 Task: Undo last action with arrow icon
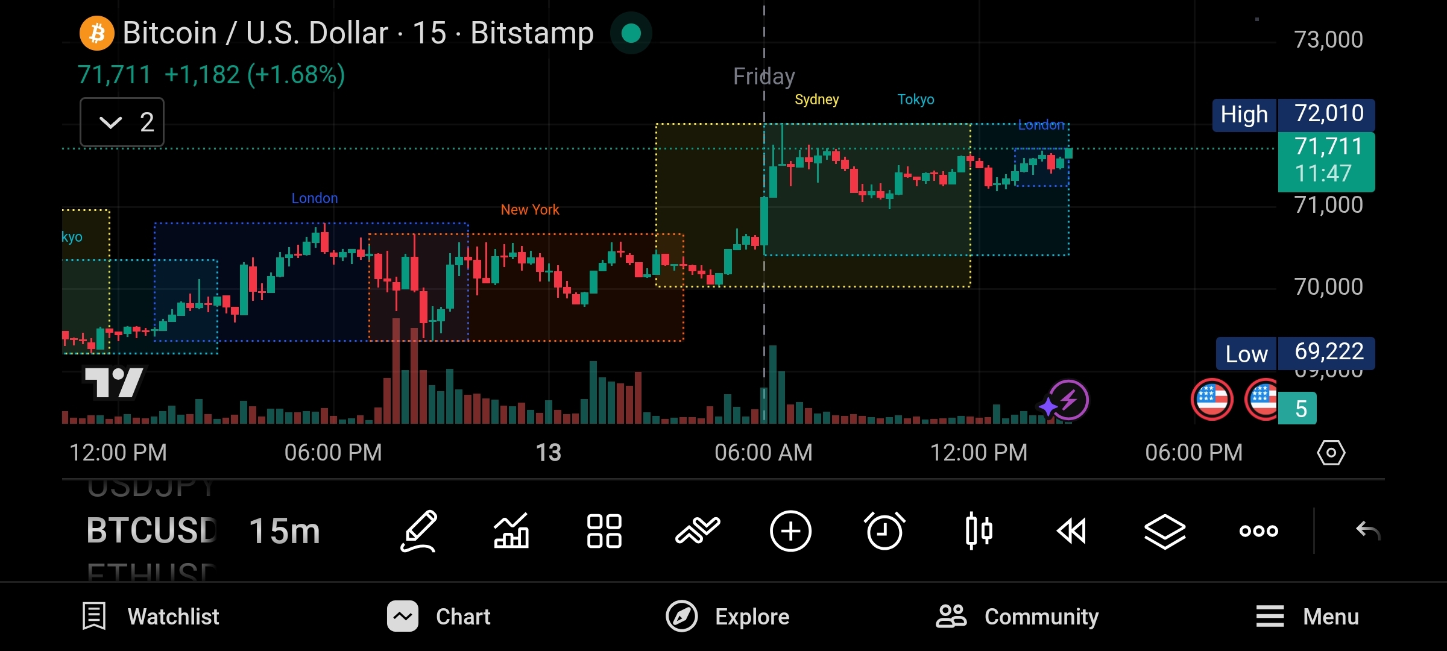[1367, 531]
